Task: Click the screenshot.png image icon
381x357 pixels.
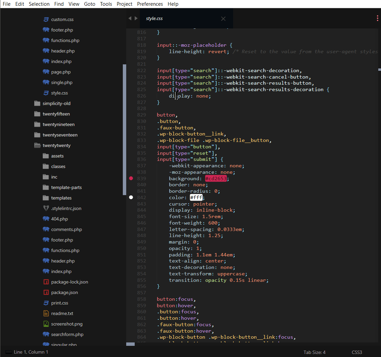Action: pyautogui.click(x=46, y=323)
